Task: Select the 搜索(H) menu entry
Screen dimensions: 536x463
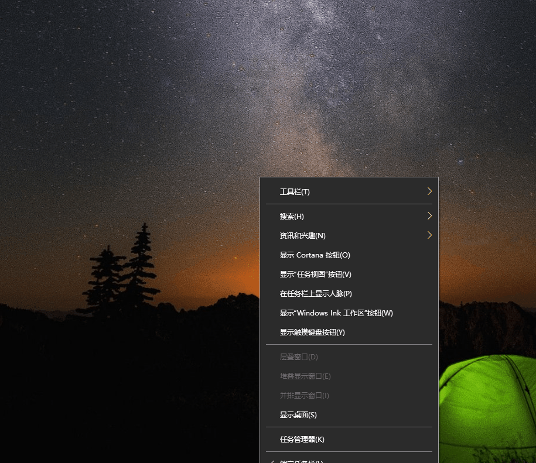Action: [x=292, y=217]
